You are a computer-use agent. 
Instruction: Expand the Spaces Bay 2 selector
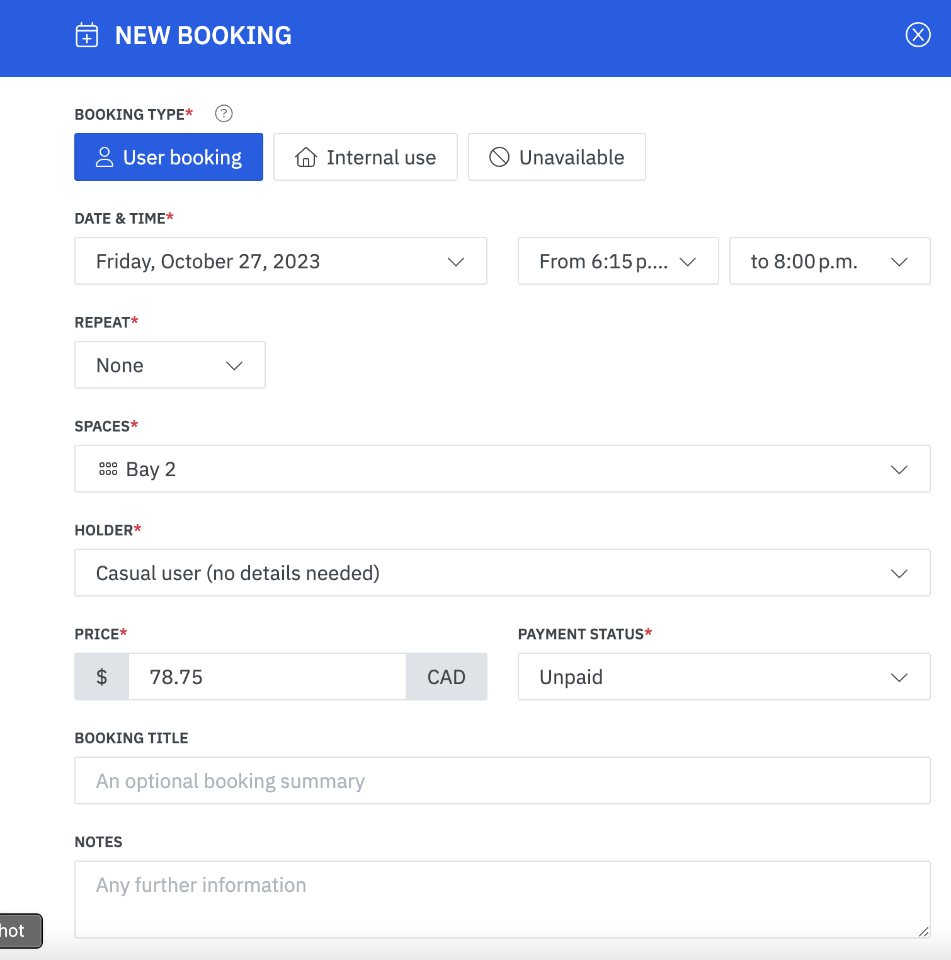click(x=502, y=469)
